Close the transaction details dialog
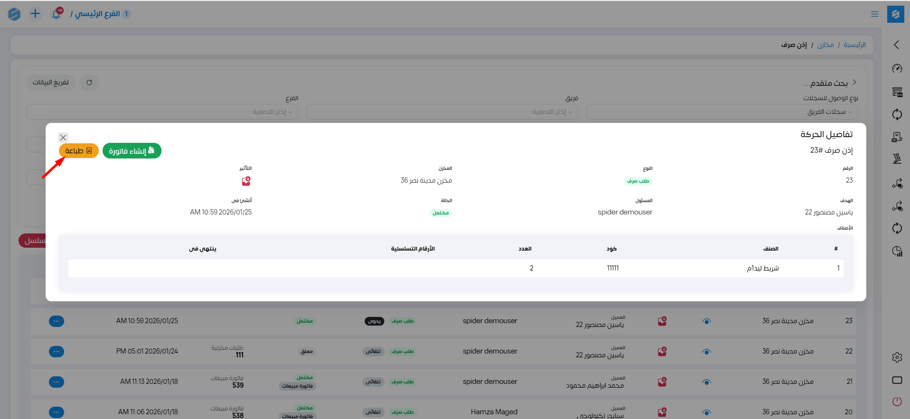This screenshot has width=910, height=419. (63, 138)
